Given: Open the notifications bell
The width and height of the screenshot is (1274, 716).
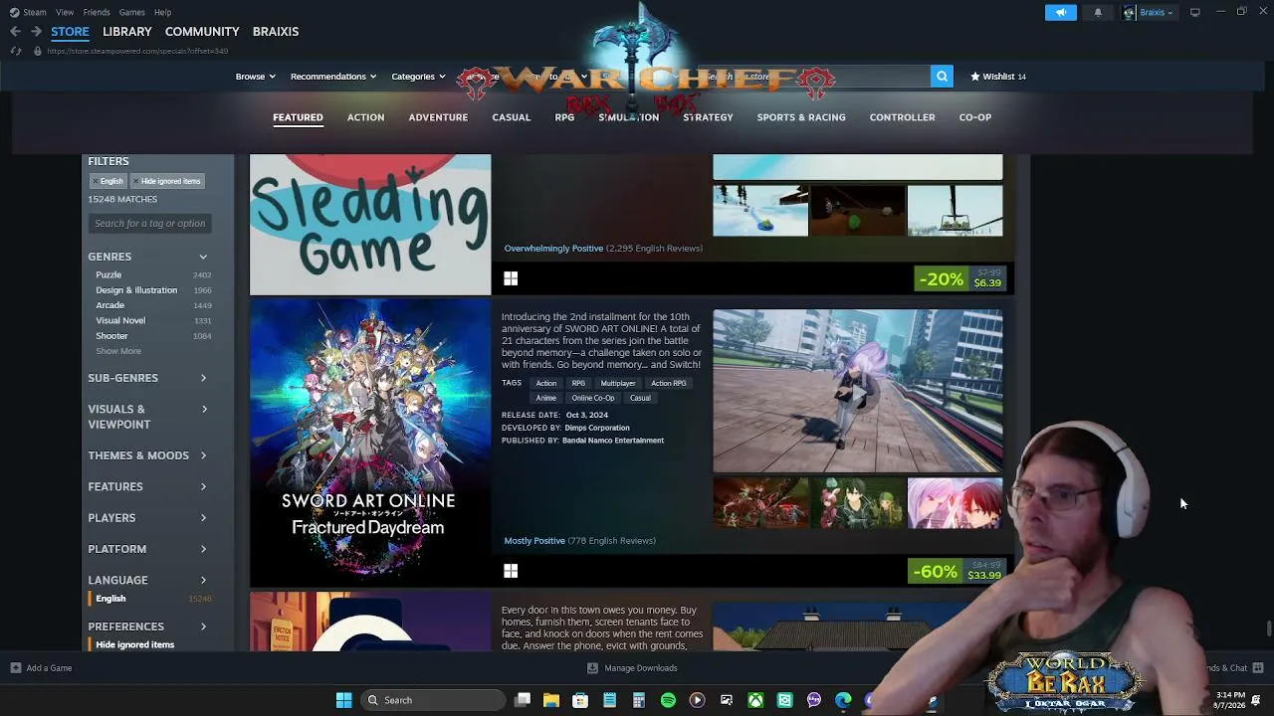Looking at the screenshot, I should tap(1098, 13).
